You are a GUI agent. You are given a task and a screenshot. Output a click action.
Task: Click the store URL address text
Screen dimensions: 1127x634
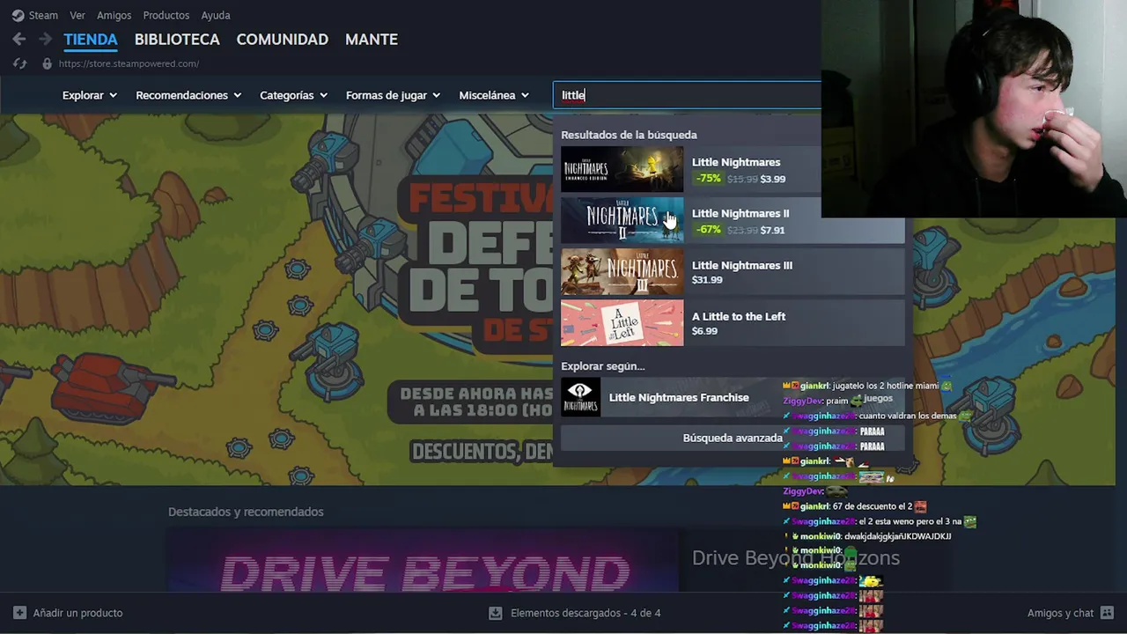(129, 63)
